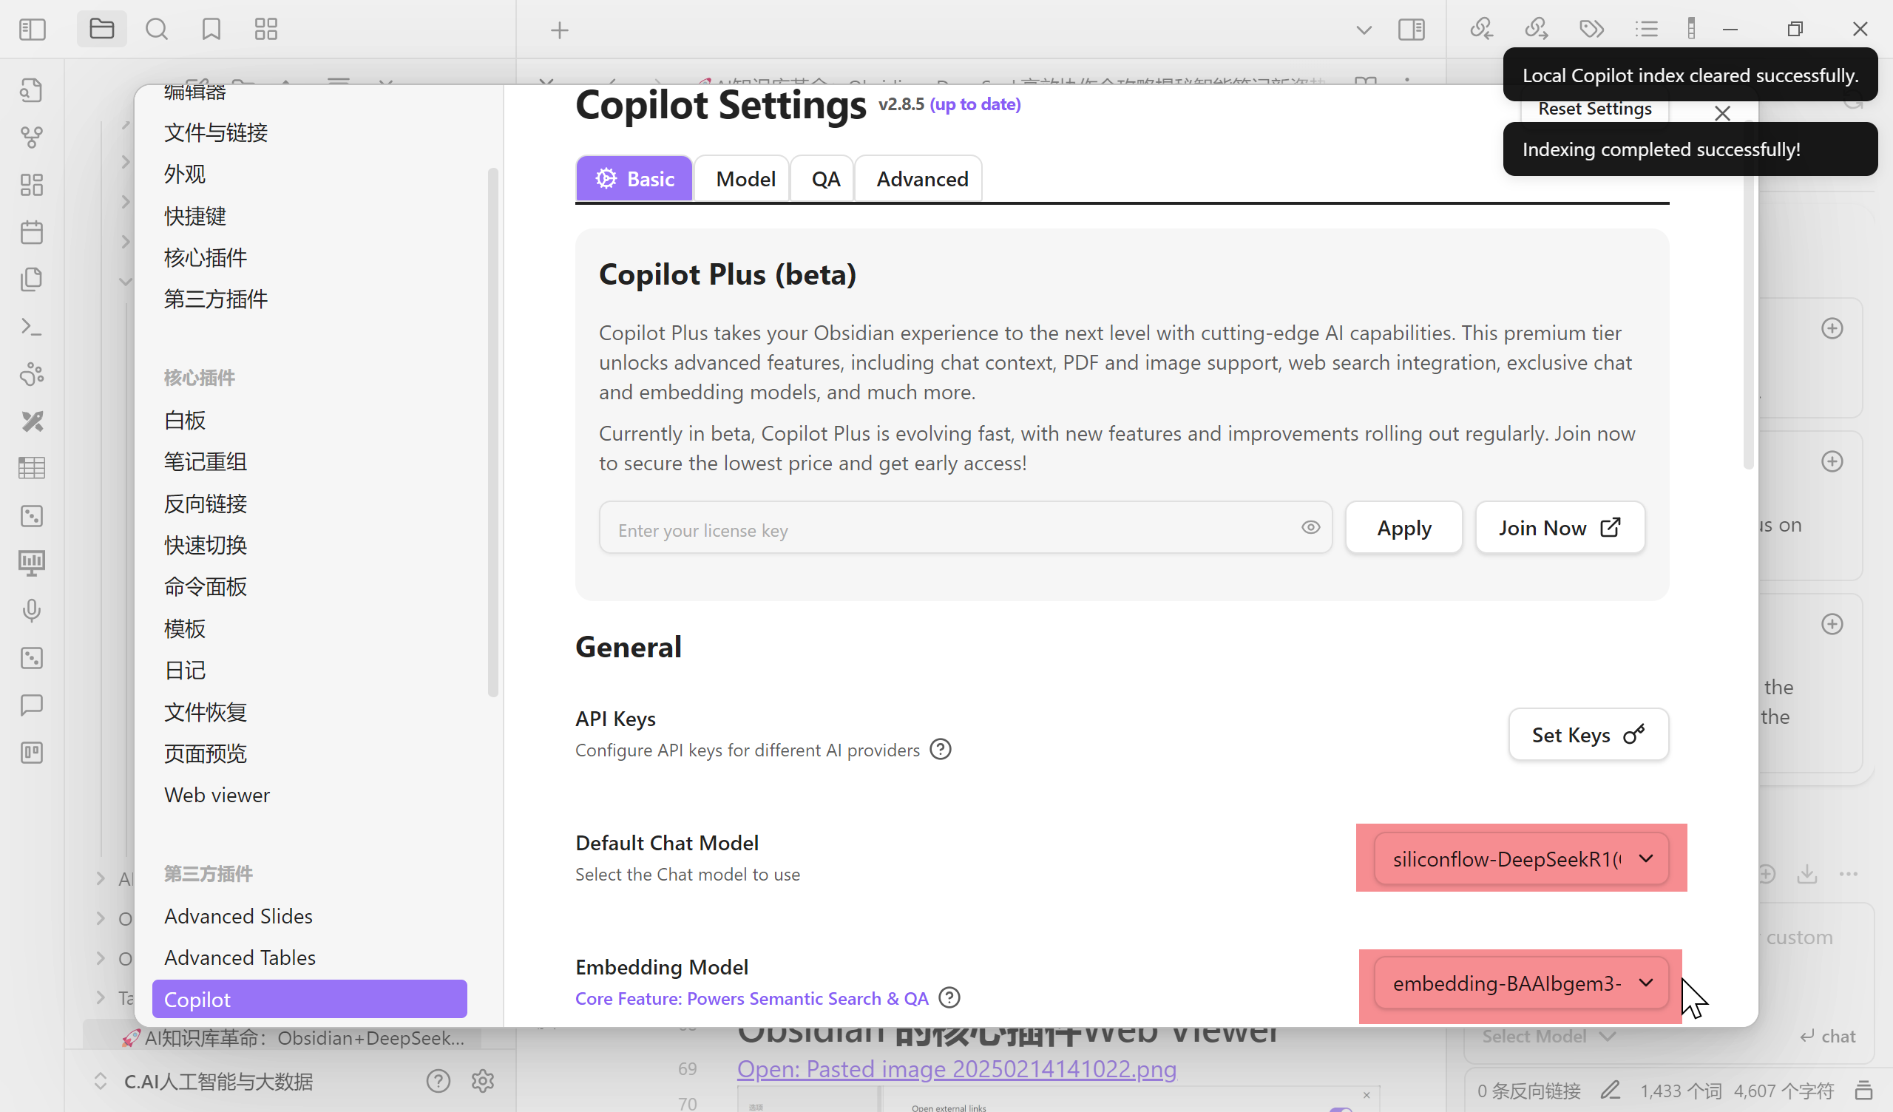This screenshot has height=1112, width=1893.
Task: Click help icon beside API Keys description
Action: [941, 750]
